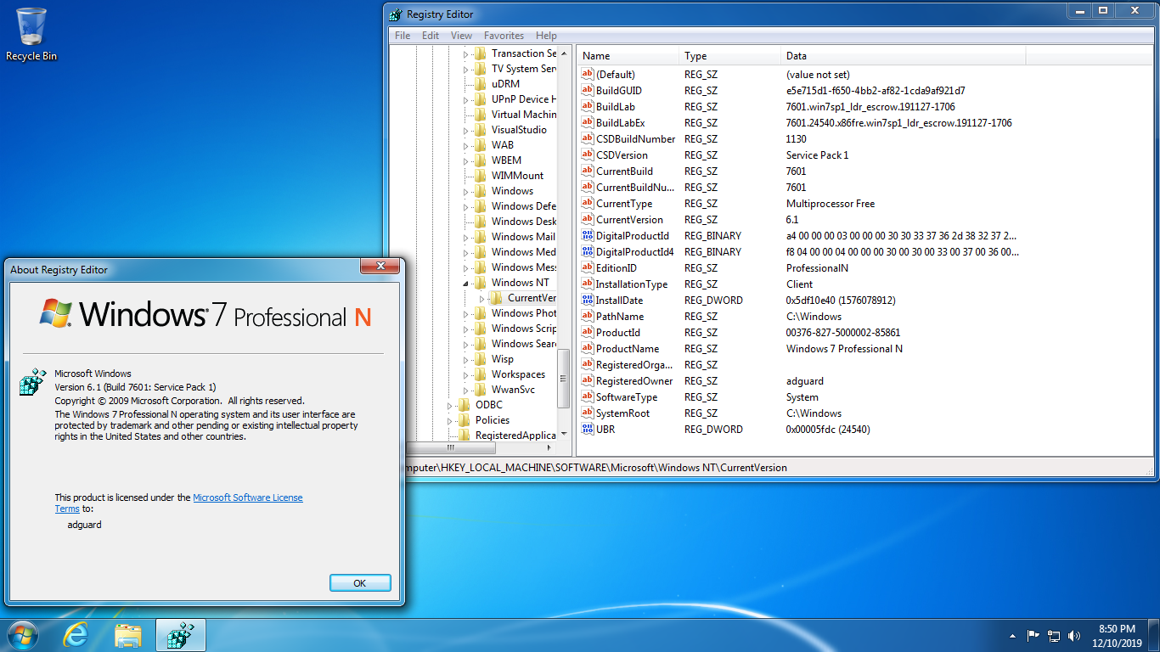Sort values by the Type column header

tap(730, 56)
